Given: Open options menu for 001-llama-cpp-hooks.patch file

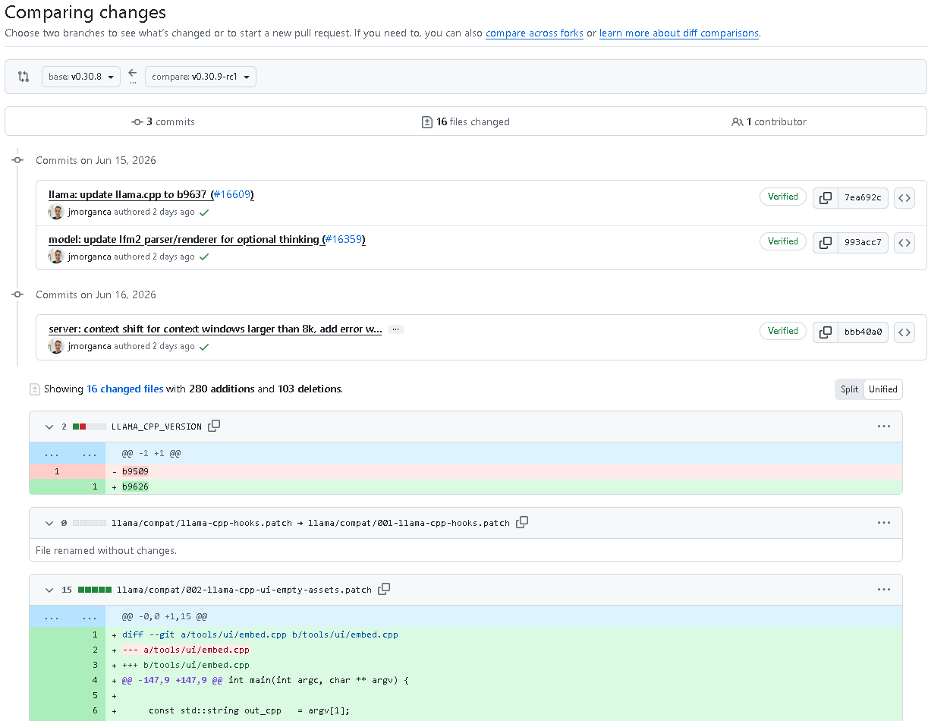Looking at the screenshot, I should click(883, 523).
